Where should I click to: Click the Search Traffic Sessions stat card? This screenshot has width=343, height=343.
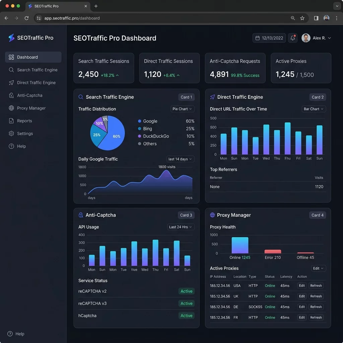pos(104,68)
